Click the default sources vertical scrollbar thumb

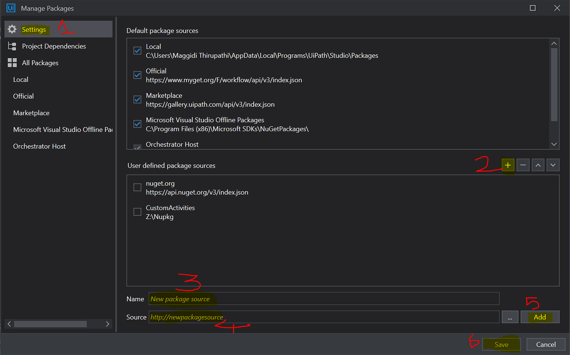pos(554,85)
